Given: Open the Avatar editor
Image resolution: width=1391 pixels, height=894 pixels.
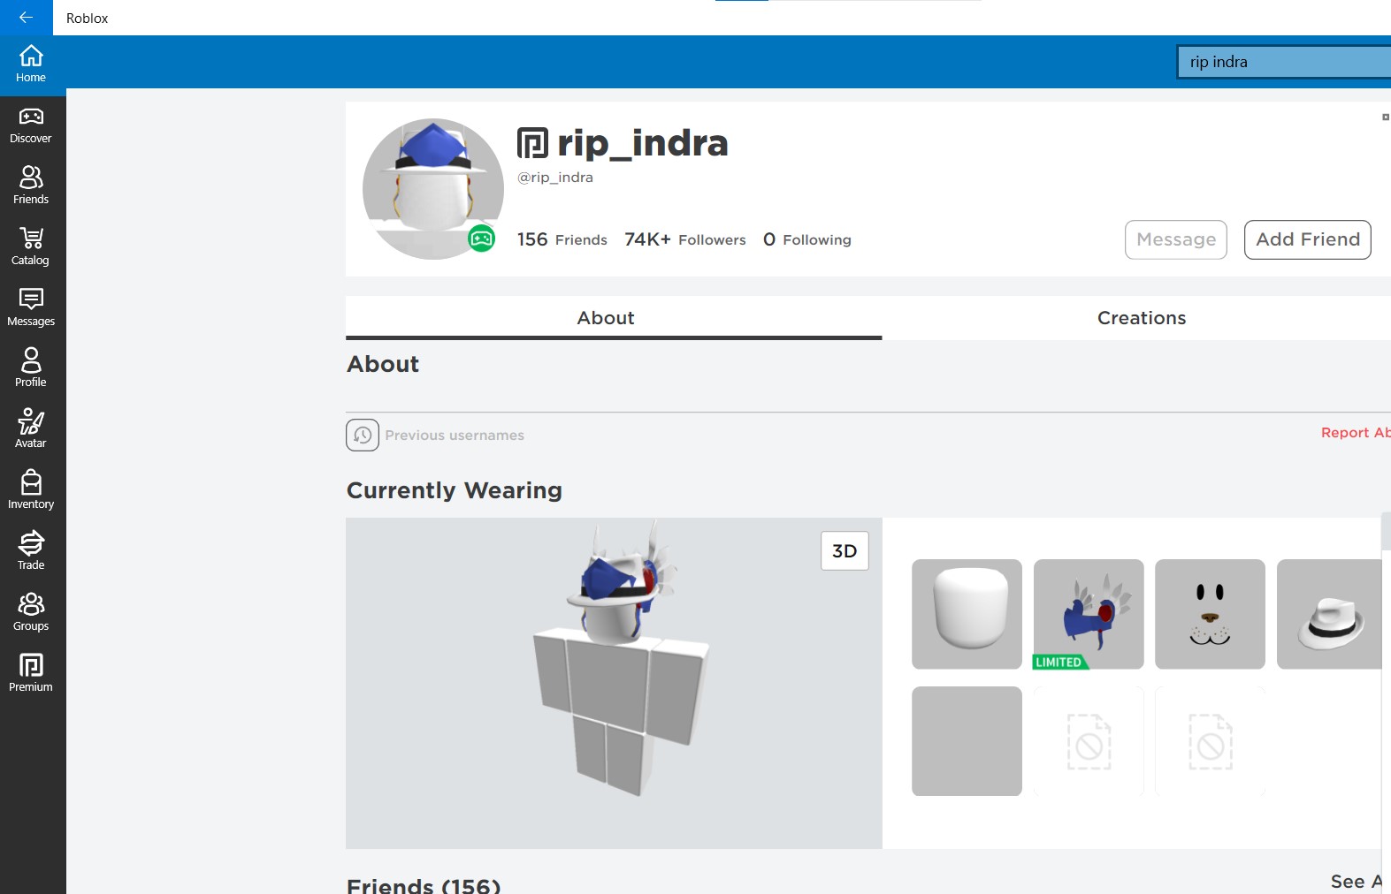Looking at the screenshot, I should (x=31, y=429).
